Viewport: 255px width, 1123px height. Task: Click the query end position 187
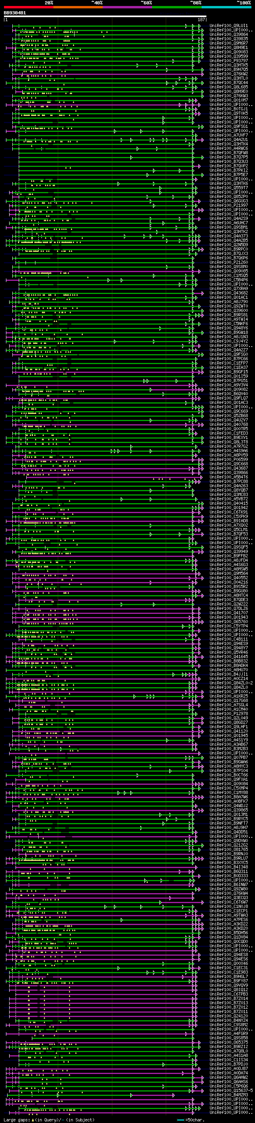[x=201, y=20]
